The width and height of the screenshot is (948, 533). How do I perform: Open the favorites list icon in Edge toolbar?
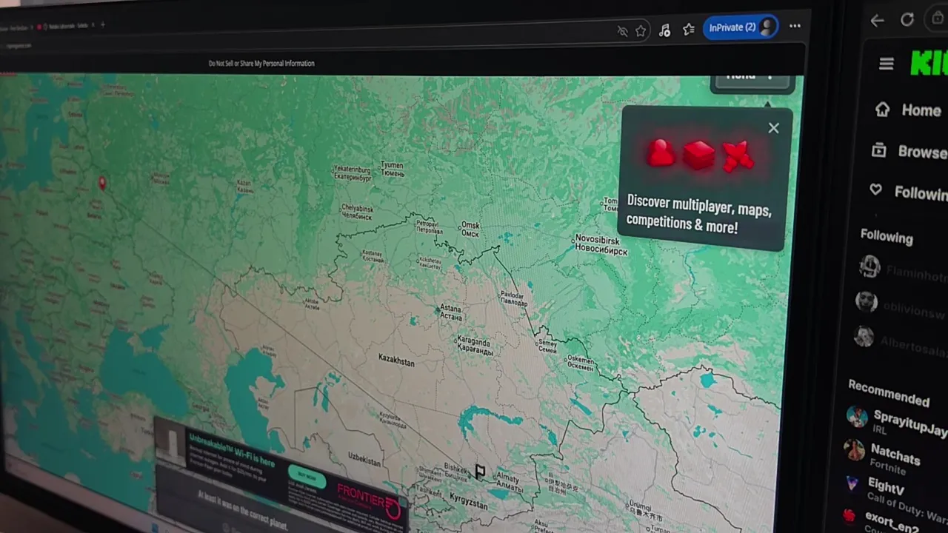point(689,29)
